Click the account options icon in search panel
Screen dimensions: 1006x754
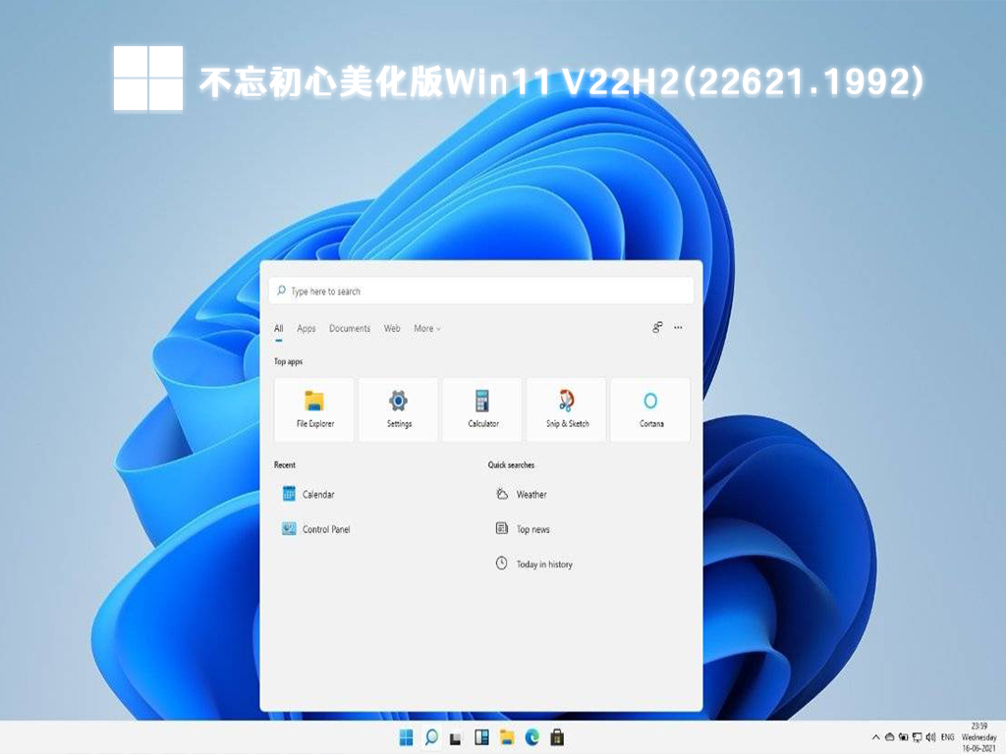(656, 328)
